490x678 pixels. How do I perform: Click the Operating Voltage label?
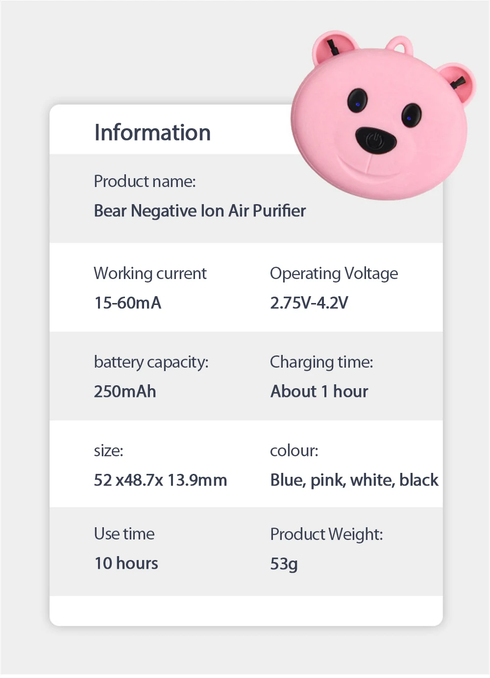(334, 273)
